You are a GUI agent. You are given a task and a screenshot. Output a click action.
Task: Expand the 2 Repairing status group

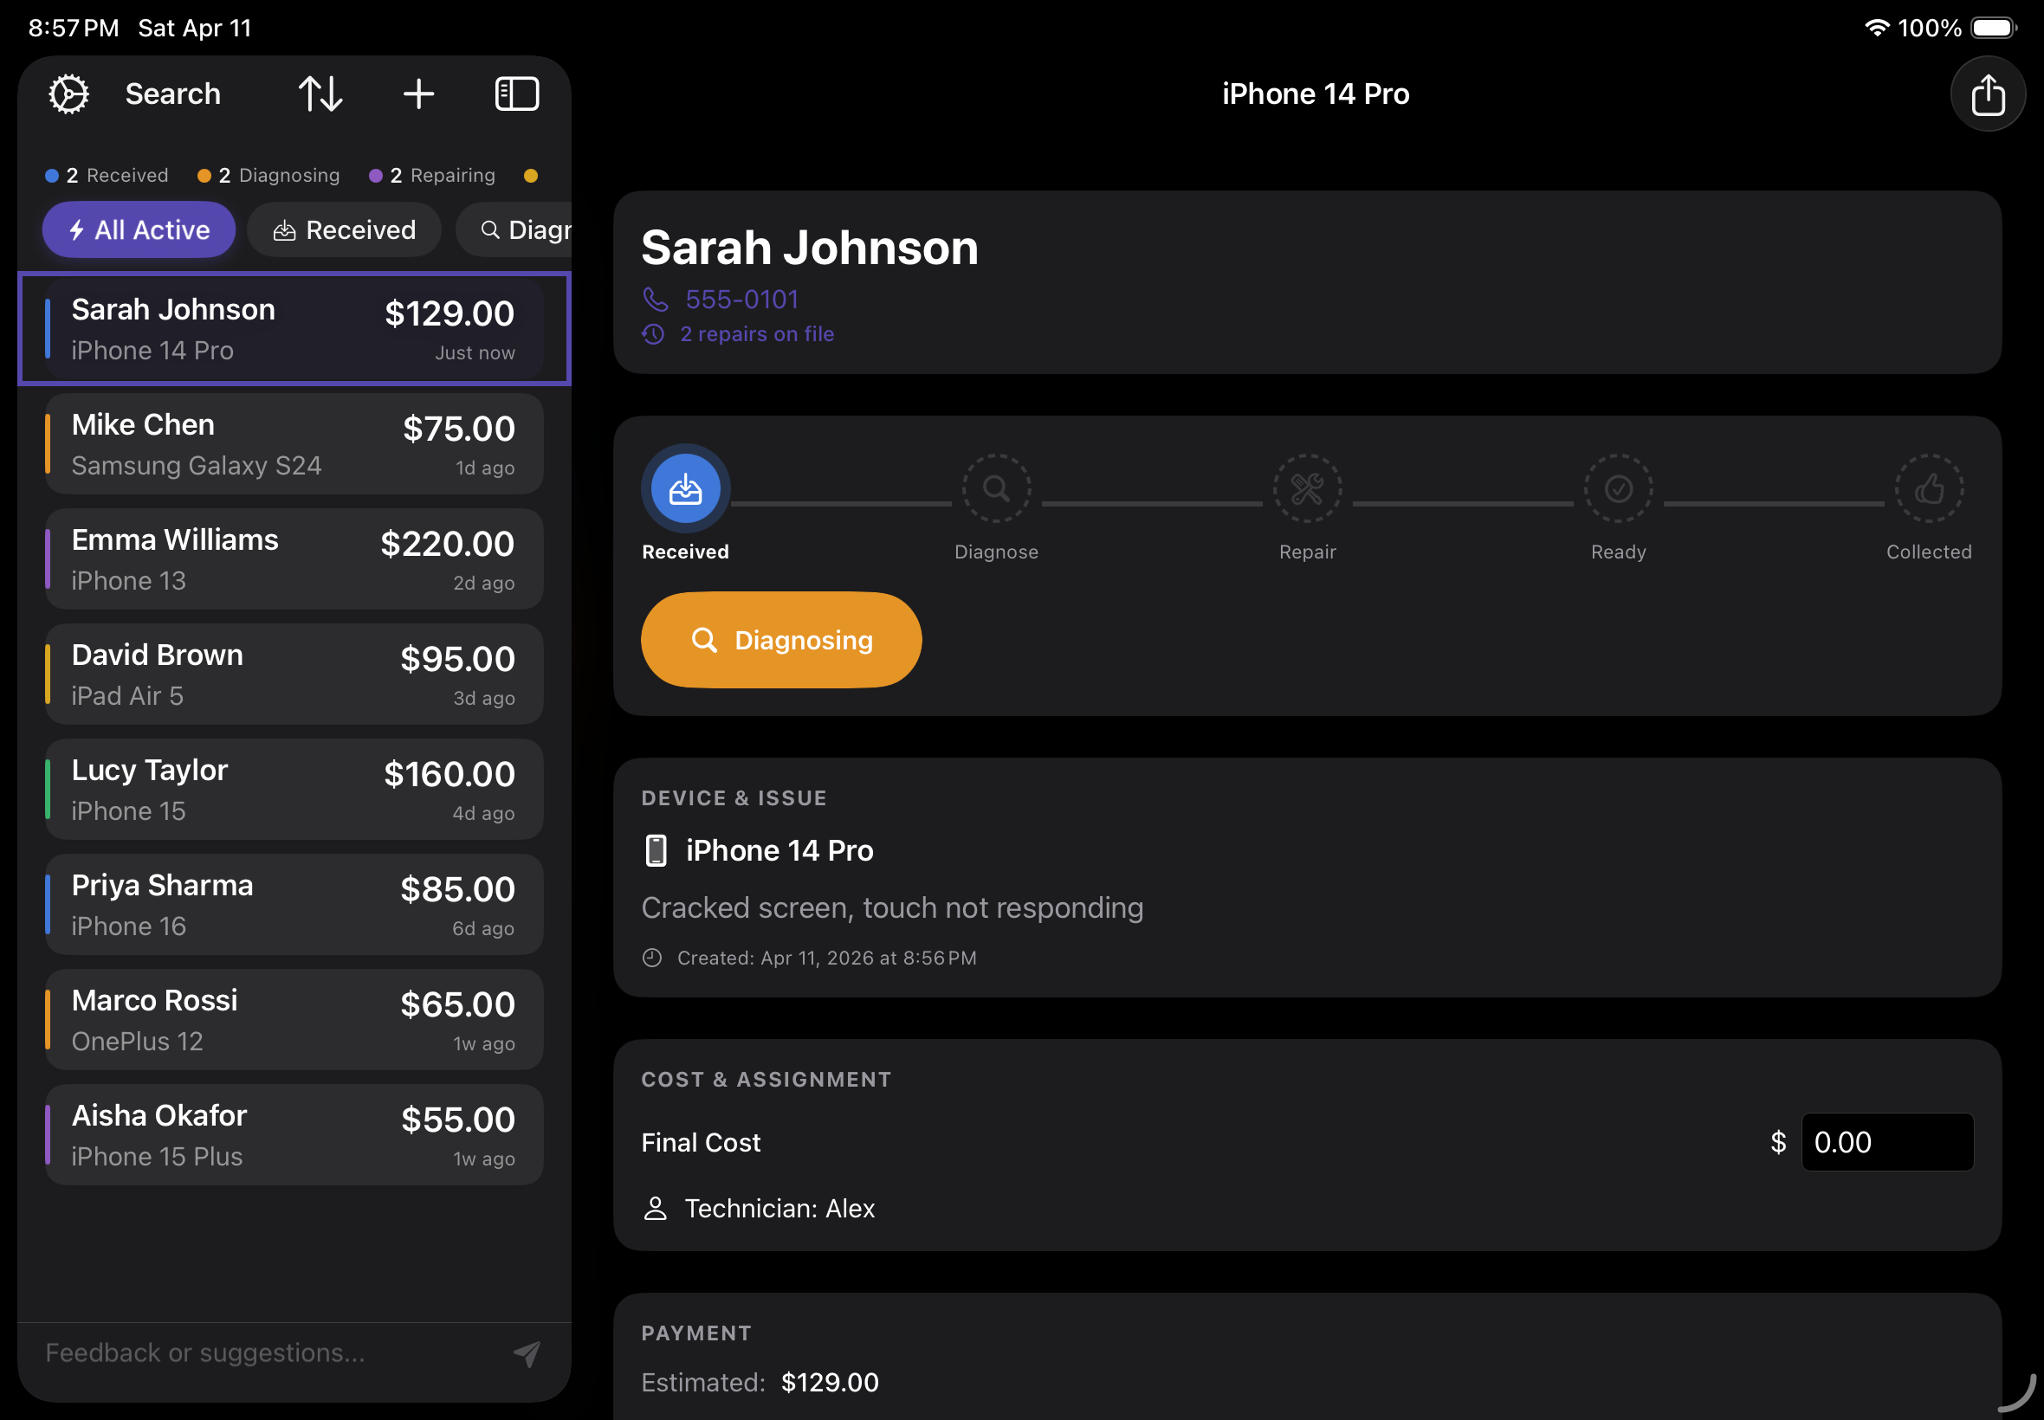point(433,174)
